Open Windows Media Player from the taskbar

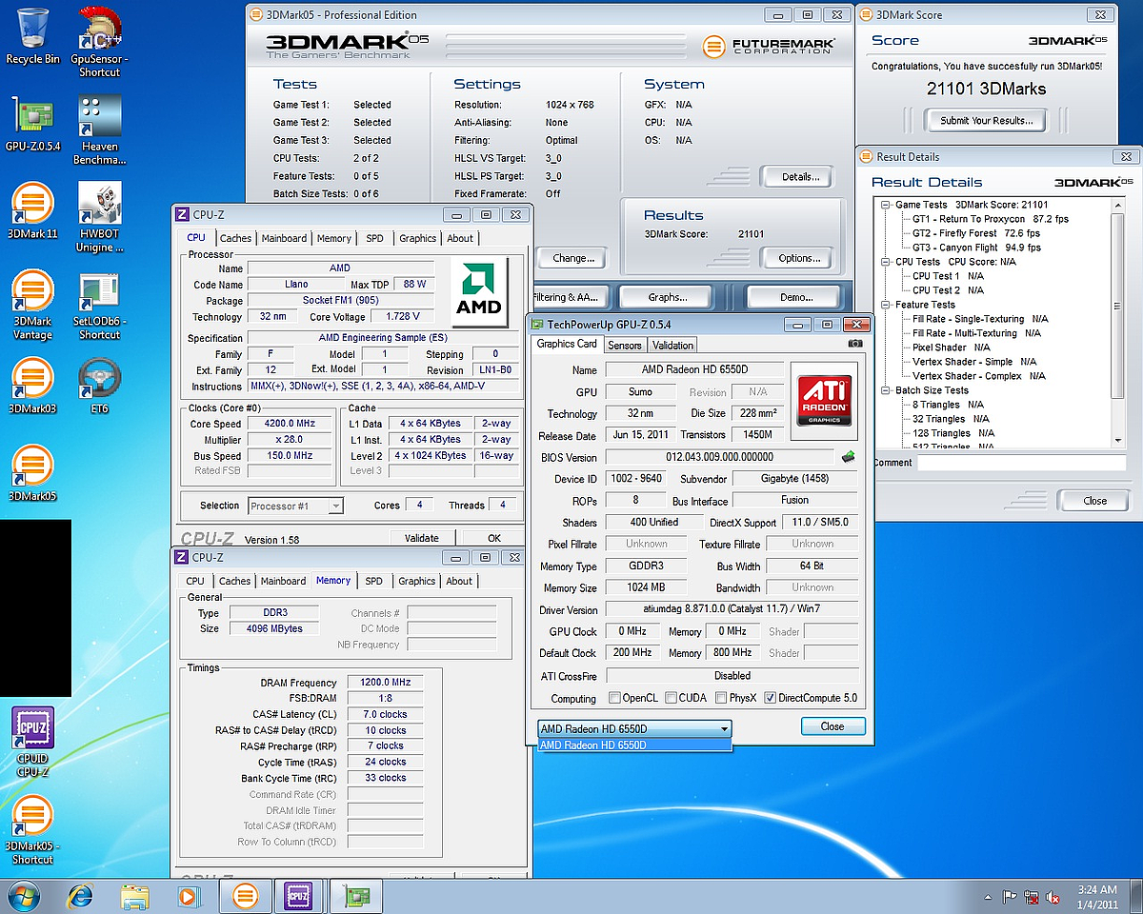click(x=189, y=897)
